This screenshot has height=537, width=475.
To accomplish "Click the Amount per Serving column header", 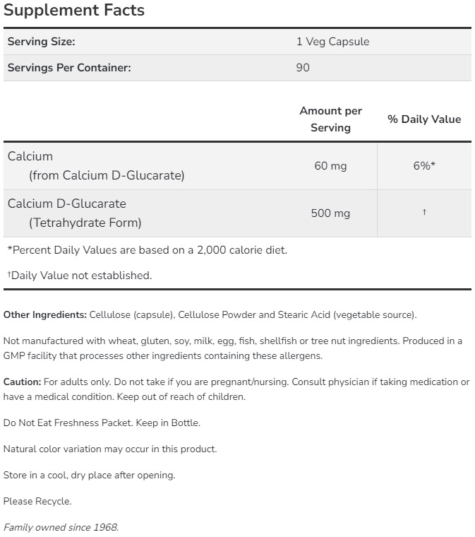I will [x=330, y=119].
